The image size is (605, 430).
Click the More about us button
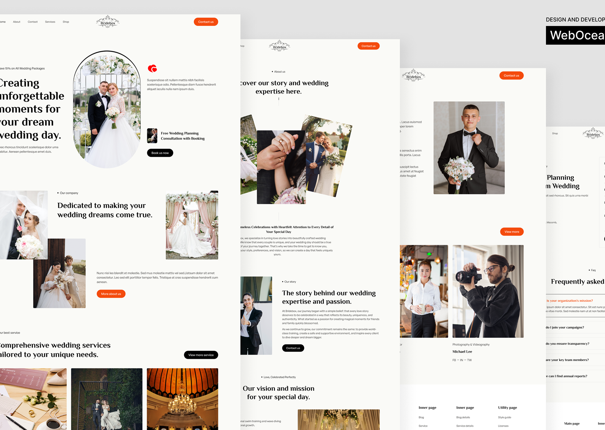[x=111, y=294]
